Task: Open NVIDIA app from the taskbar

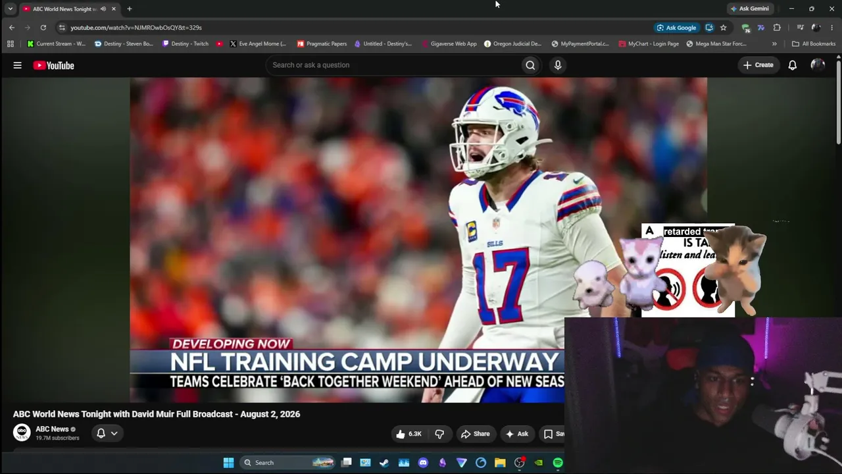Action: pyautogui.click(x=539, y=463)
